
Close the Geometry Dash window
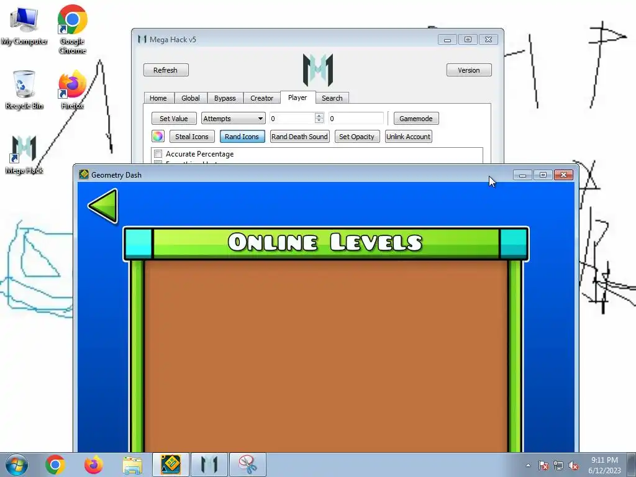coord(563,175)
